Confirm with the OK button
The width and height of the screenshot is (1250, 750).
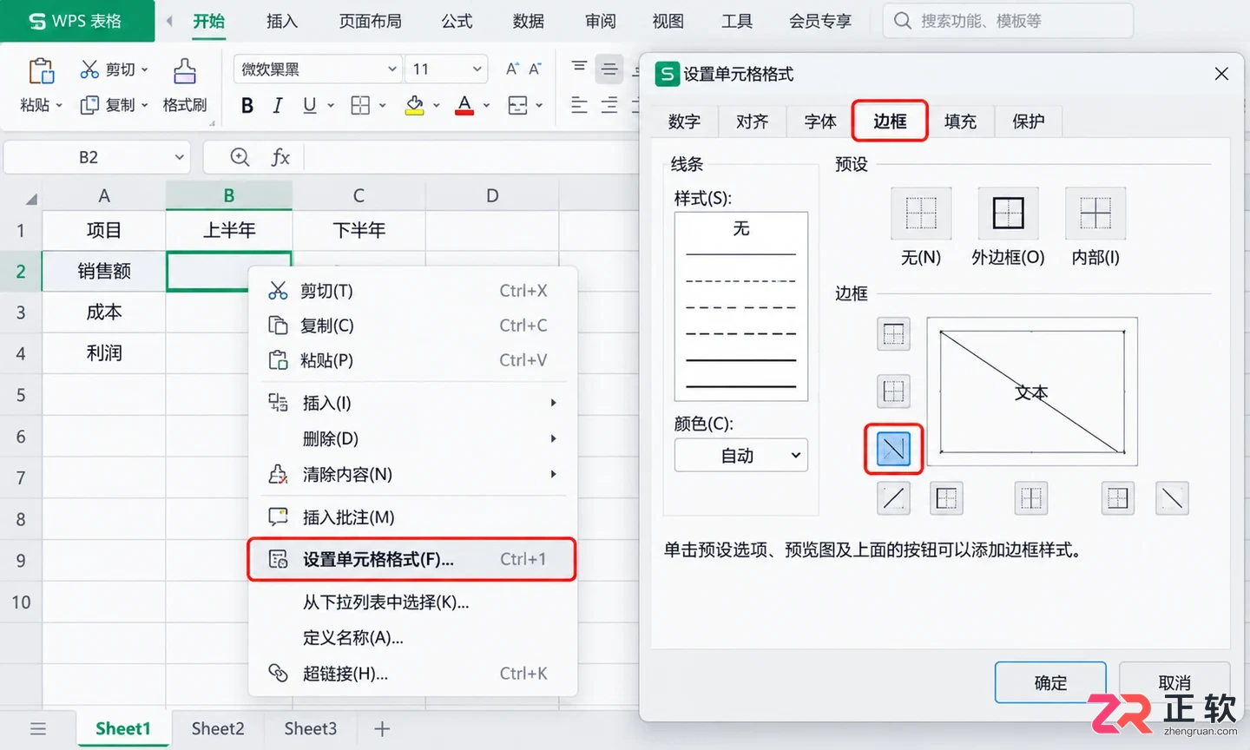1050,682
